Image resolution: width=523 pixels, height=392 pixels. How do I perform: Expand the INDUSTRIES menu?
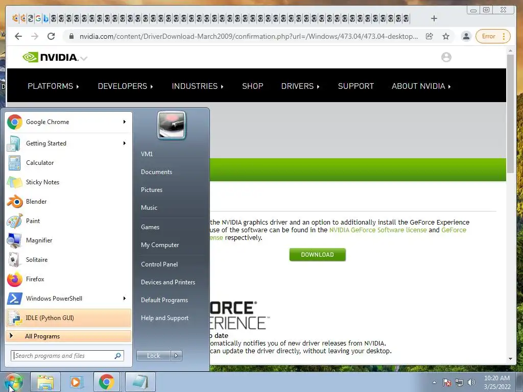coord(198,86)
